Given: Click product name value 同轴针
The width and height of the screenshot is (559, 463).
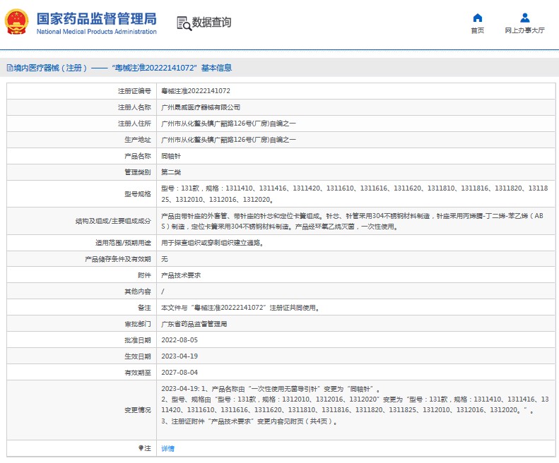Looking at the screenshot, I should click(x=171, y=156).
